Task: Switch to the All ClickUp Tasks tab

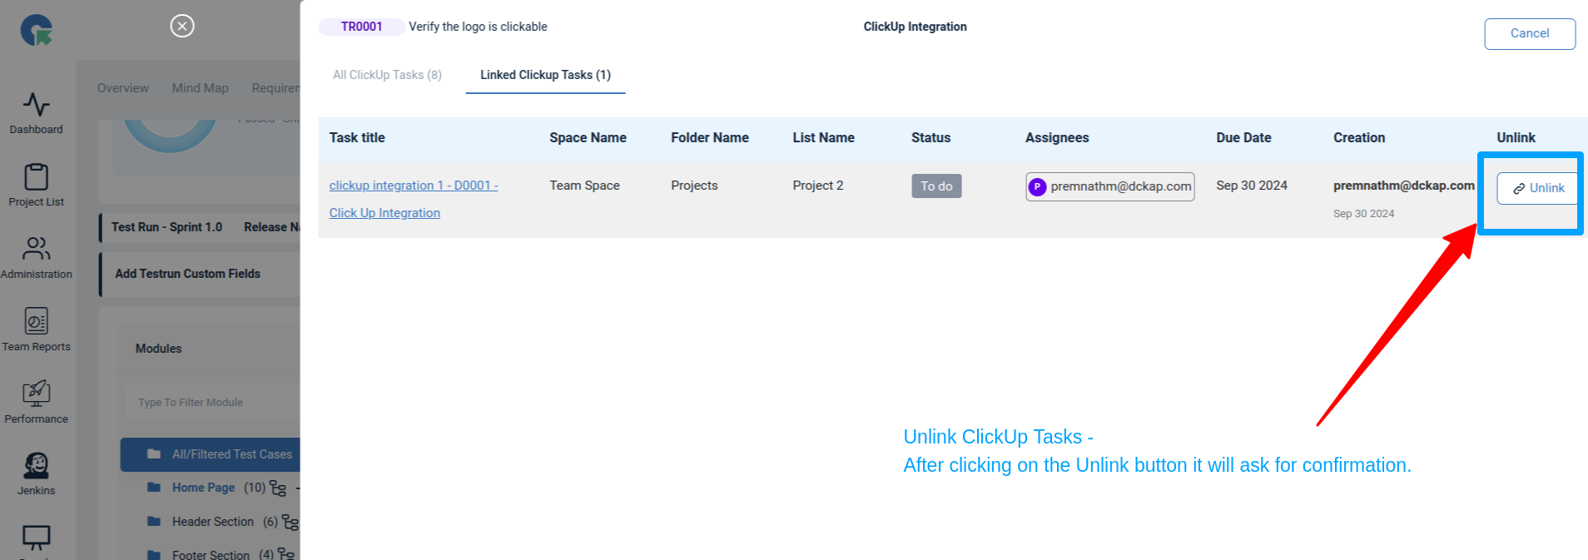Action: (387, 75)
